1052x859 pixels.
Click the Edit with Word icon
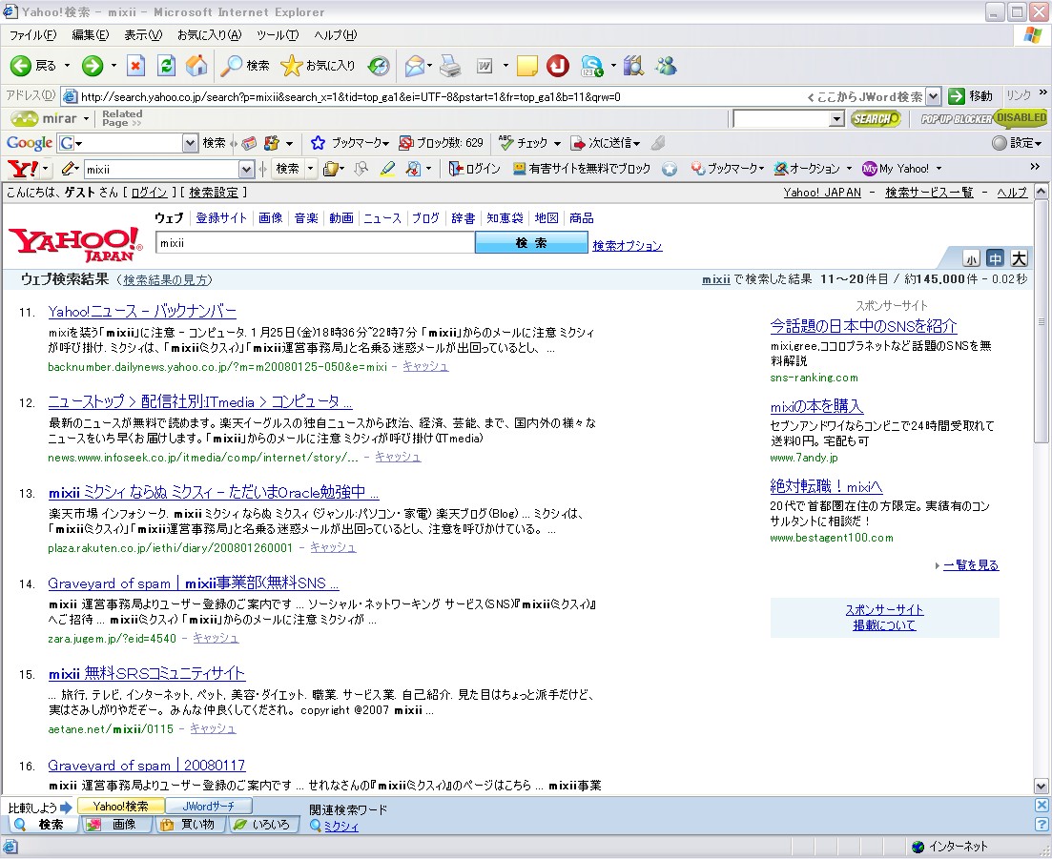(485, 65)
